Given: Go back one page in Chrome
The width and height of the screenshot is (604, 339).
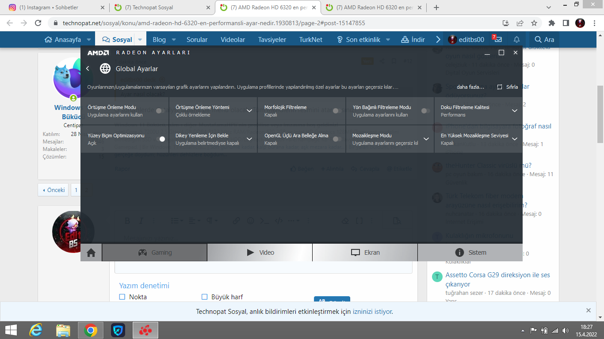Looking at the screenshot, I should pos(10,23).
